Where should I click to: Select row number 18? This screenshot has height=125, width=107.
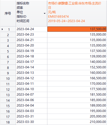[8, 122]
